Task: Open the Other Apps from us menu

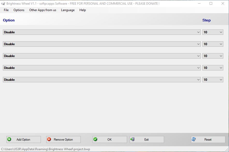Action: [43, 10]
